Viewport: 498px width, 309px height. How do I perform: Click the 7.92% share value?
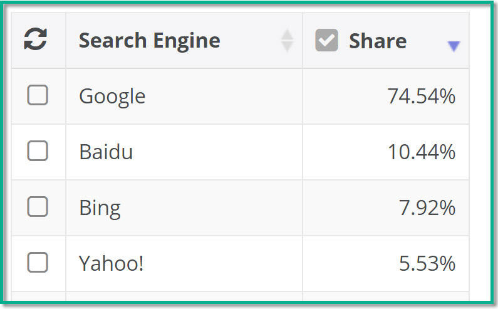(427, 208)
